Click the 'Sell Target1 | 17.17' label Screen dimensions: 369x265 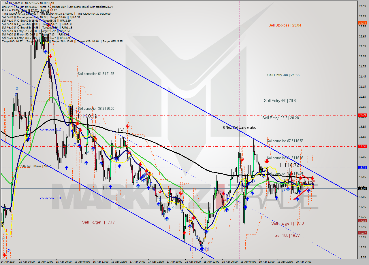pyautogui.click(x=98, y=222)
